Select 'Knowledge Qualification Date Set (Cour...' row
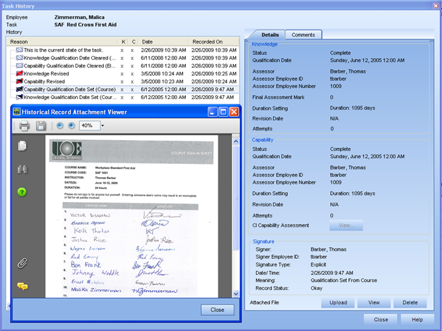This screenshot has height=331, width=442. pyautogui.click(x=123, y=97)
